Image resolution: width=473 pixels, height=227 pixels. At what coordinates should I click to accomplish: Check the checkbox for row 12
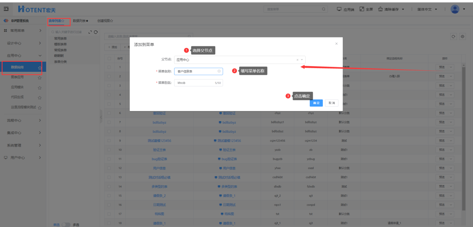tap(109, 168)
